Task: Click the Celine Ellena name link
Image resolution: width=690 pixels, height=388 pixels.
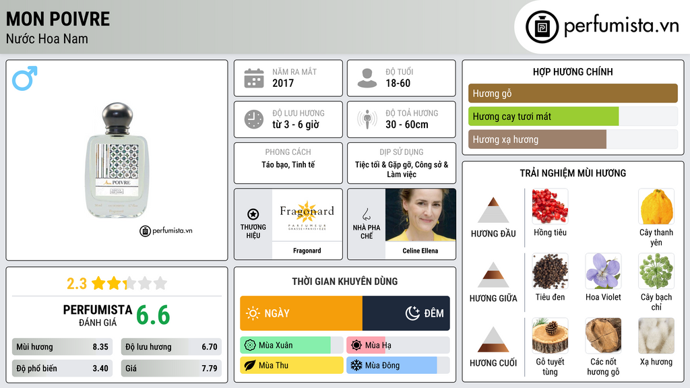Action: pyautogui.click(x=420, y=251)
